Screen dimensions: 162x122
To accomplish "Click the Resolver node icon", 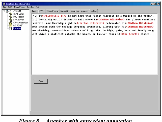I will [x=11, y=28].
